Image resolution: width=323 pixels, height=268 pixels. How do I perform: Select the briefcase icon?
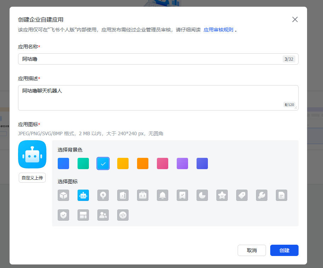(143, 195)
